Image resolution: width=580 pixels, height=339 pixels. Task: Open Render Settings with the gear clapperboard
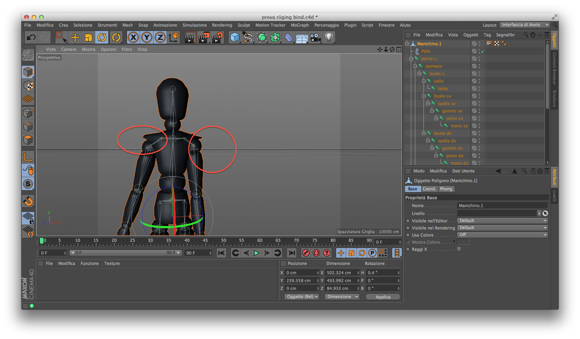(x=217, y=37)
